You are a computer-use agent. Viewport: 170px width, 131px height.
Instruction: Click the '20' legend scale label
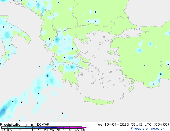pos(46,130)
